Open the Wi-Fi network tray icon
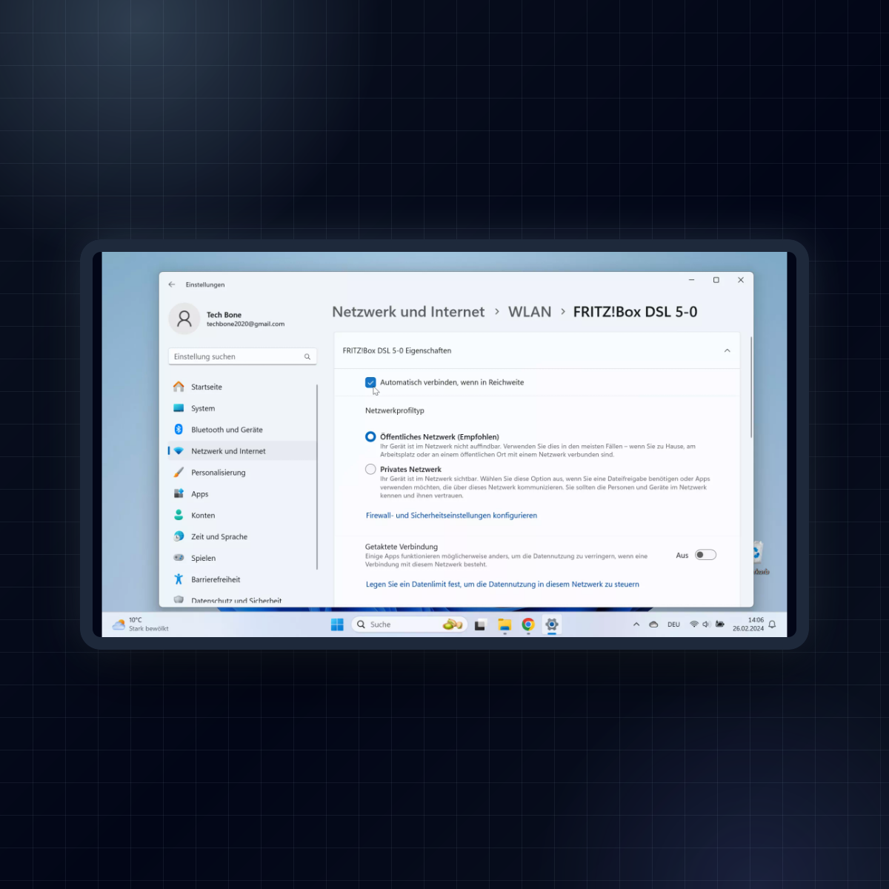889x889 pixels. pyautogui.click(x=694, y=625)
